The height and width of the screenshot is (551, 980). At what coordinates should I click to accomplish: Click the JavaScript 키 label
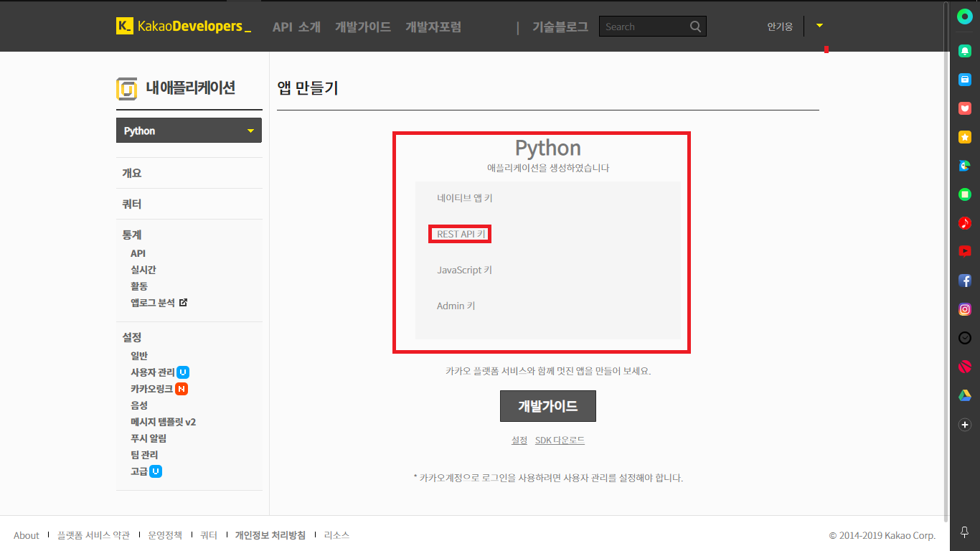(465, 270)
